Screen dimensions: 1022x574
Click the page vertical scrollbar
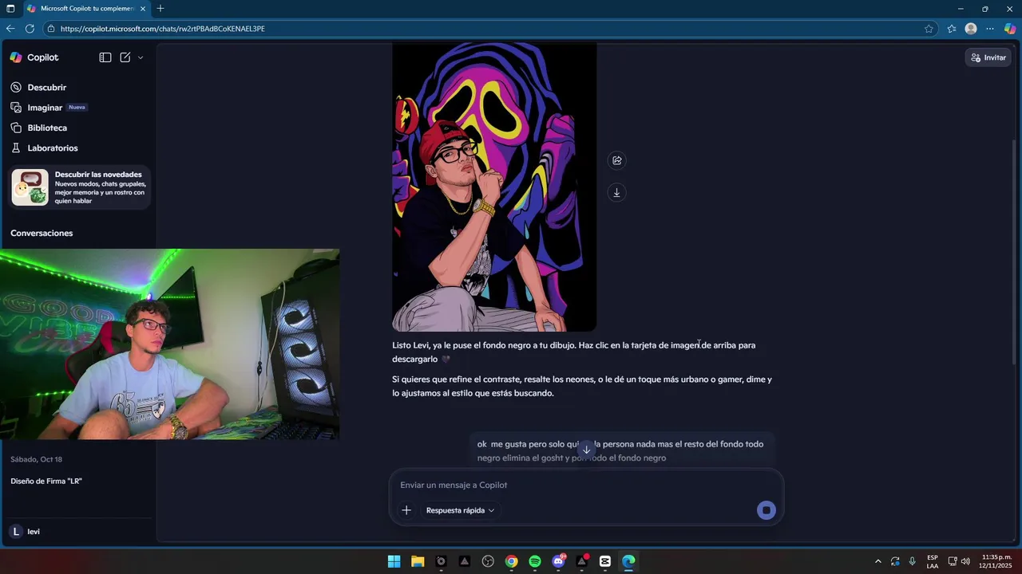tap(1016, 252)
